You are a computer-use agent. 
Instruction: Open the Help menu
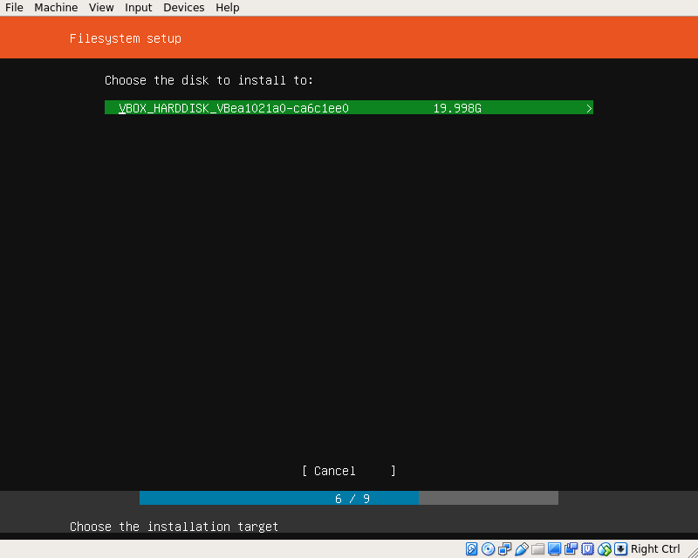point(228,8)
